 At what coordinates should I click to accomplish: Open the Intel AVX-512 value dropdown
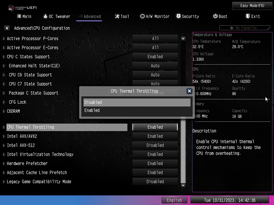[x=155, y=145]
